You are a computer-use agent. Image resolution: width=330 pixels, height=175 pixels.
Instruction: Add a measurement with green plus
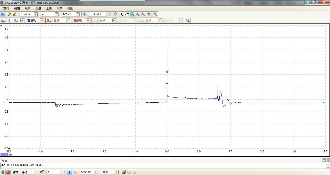pyautogui.click(x=124, y=172)
